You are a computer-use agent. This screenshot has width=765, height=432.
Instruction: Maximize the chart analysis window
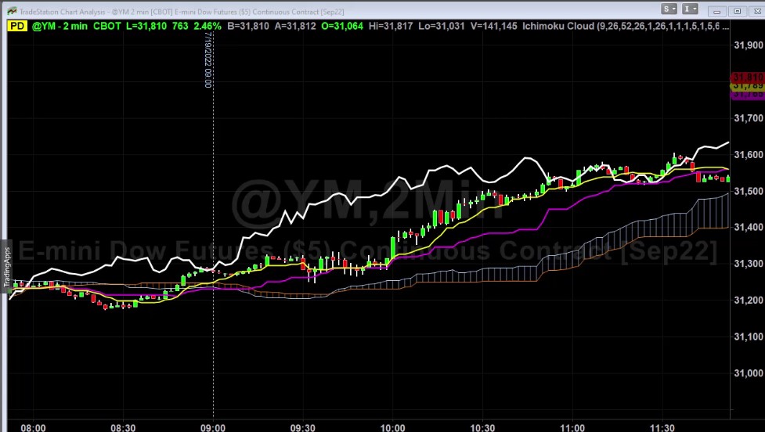point(737,11)
